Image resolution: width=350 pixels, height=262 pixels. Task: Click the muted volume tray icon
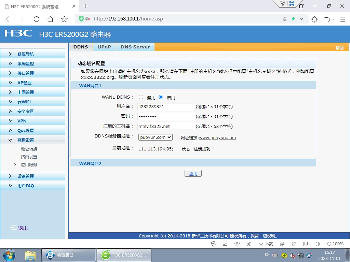293,256
